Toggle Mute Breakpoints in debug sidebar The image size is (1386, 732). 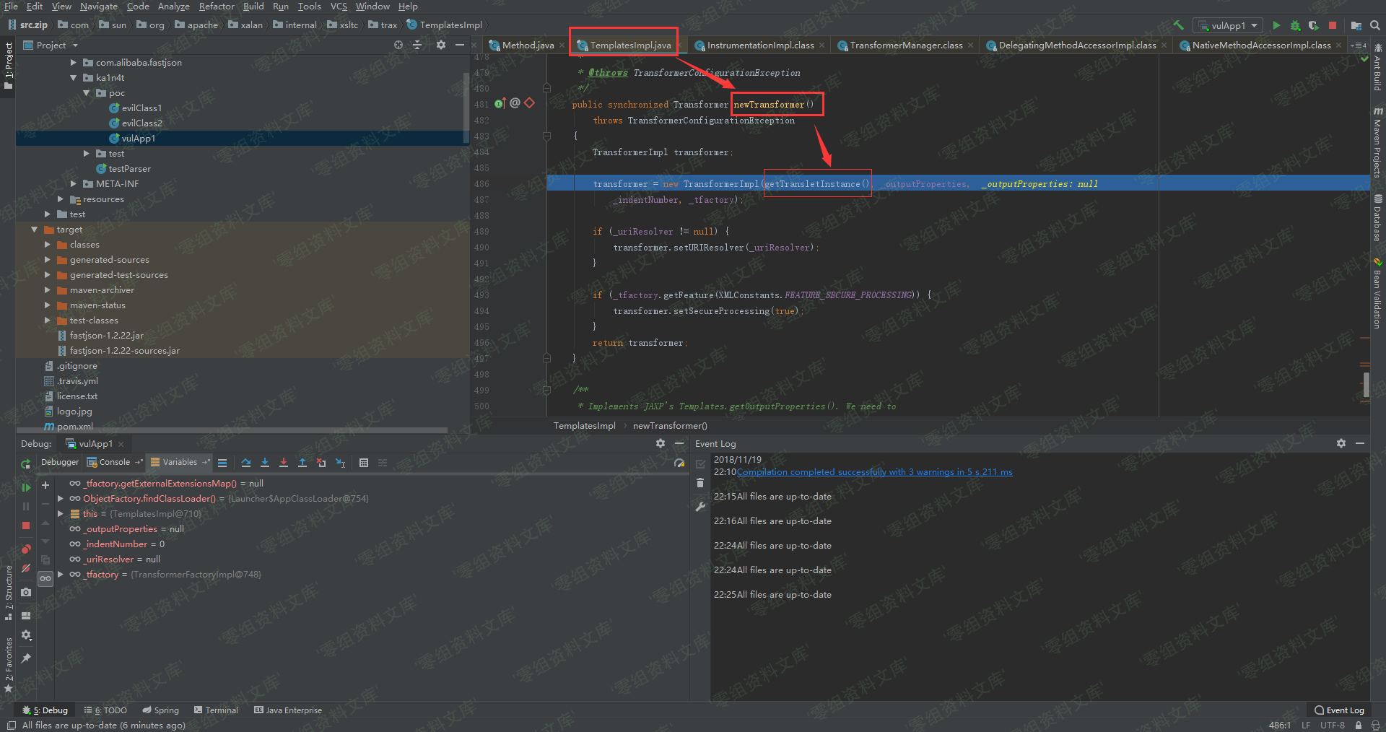pos(26,569)
